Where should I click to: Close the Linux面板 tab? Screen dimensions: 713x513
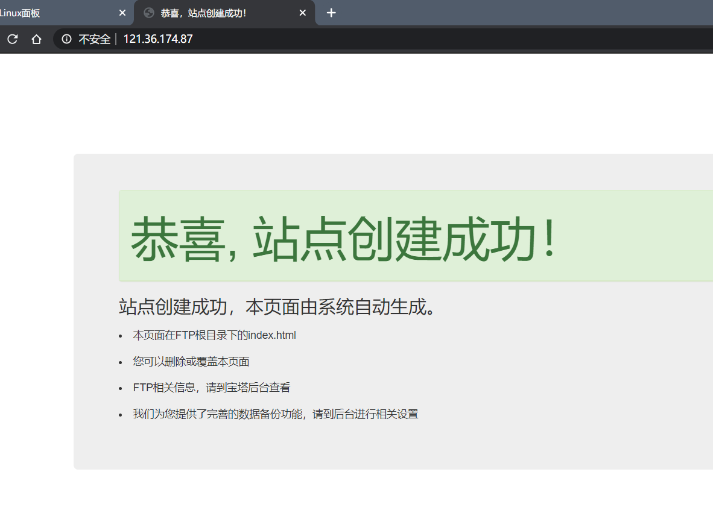(x=122, y=13)
